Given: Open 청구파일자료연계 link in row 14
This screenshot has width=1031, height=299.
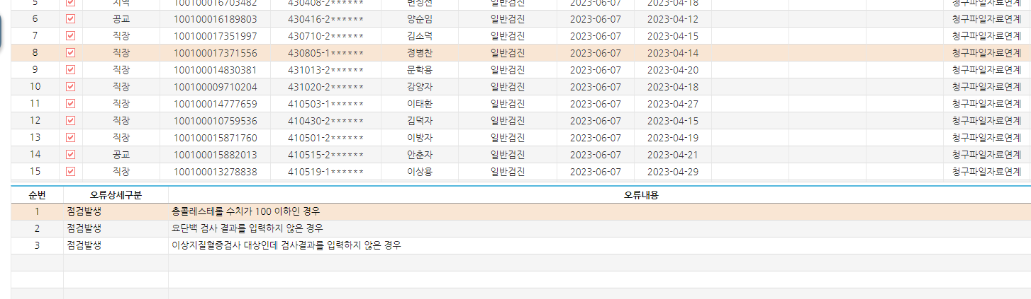Looking at the screenshot, I should coord(986,154).
